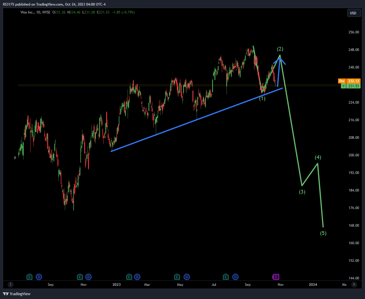Click the August 2023 dividend D marker
The image size is (365, 299).
pos(235,277)
